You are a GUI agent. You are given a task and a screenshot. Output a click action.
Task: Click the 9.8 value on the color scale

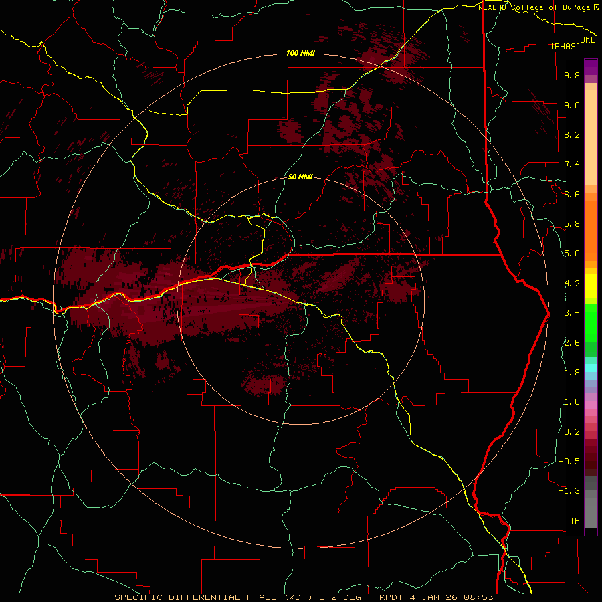572,75
